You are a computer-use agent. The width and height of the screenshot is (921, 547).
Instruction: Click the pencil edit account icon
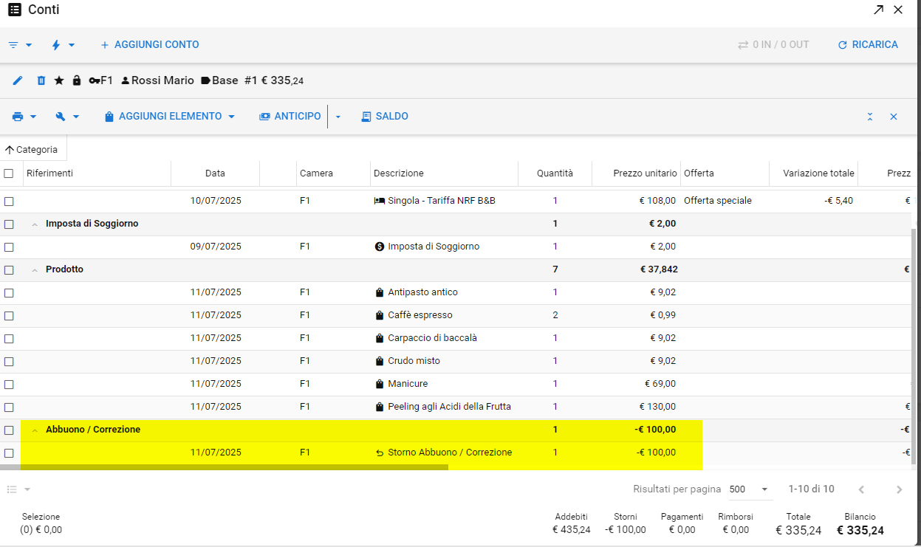click(x=18, y=80)
